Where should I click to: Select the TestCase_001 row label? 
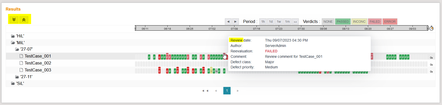click(x=38, y=56)
